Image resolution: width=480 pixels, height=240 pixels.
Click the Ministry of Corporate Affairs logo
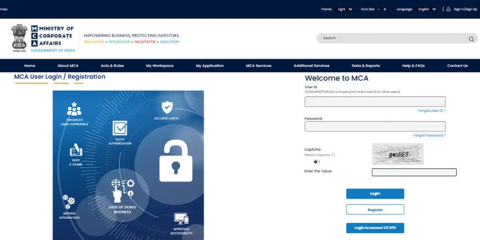click(x=52, y=38)
